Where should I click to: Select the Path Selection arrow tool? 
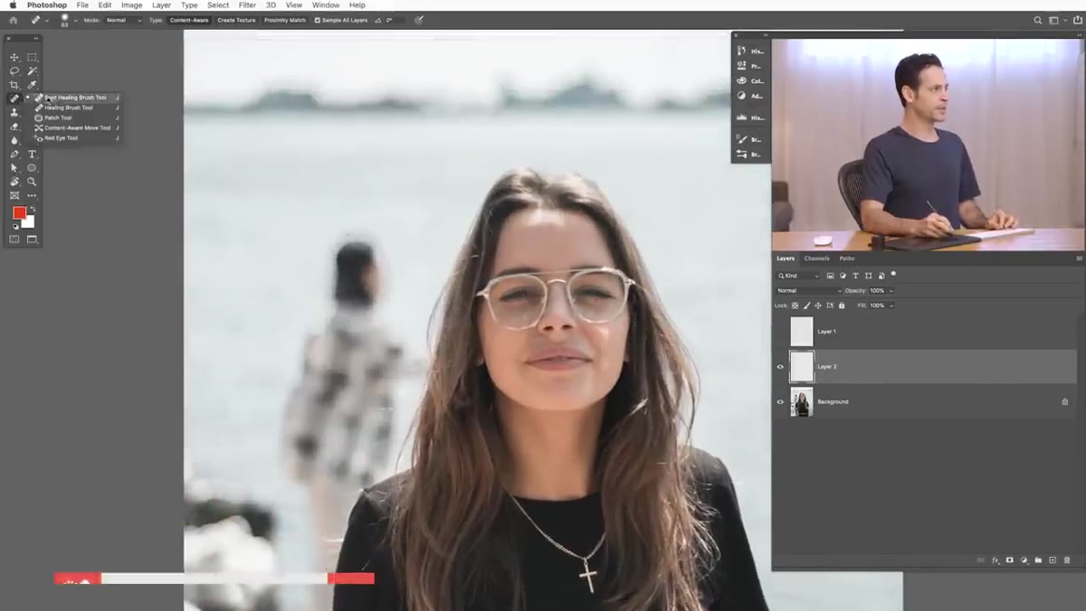click(x=14, y=168)
